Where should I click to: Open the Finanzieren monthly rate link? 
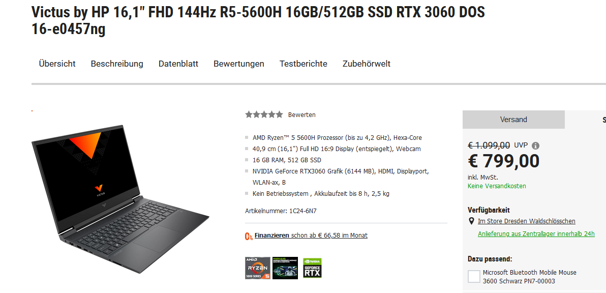[311, 236]
